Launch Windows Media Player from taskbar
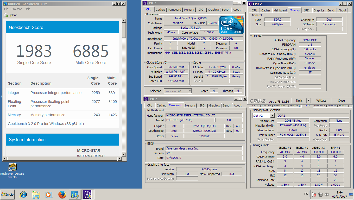 (x=49, y=195)
